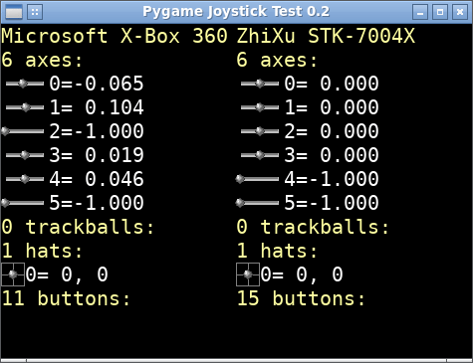473x363 pixels.
Task: Select the 'ZhiXu STK-7004X' device name
Action: pos(326,36)
